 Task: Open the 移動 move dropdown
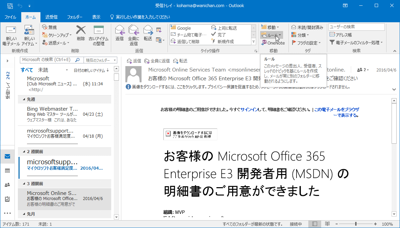click(x=270, y=27)
